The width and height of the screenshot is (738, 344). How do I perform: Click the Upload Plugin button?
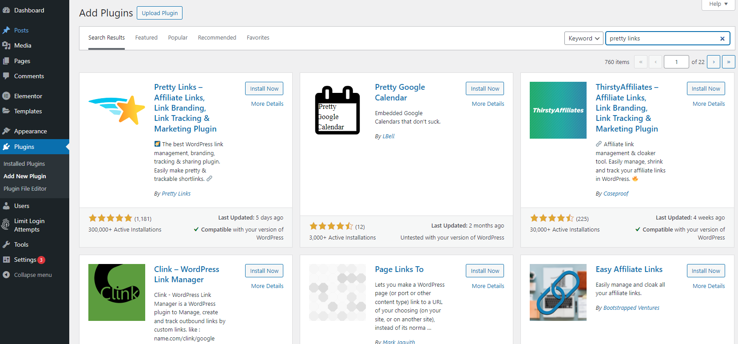point(160,13)
